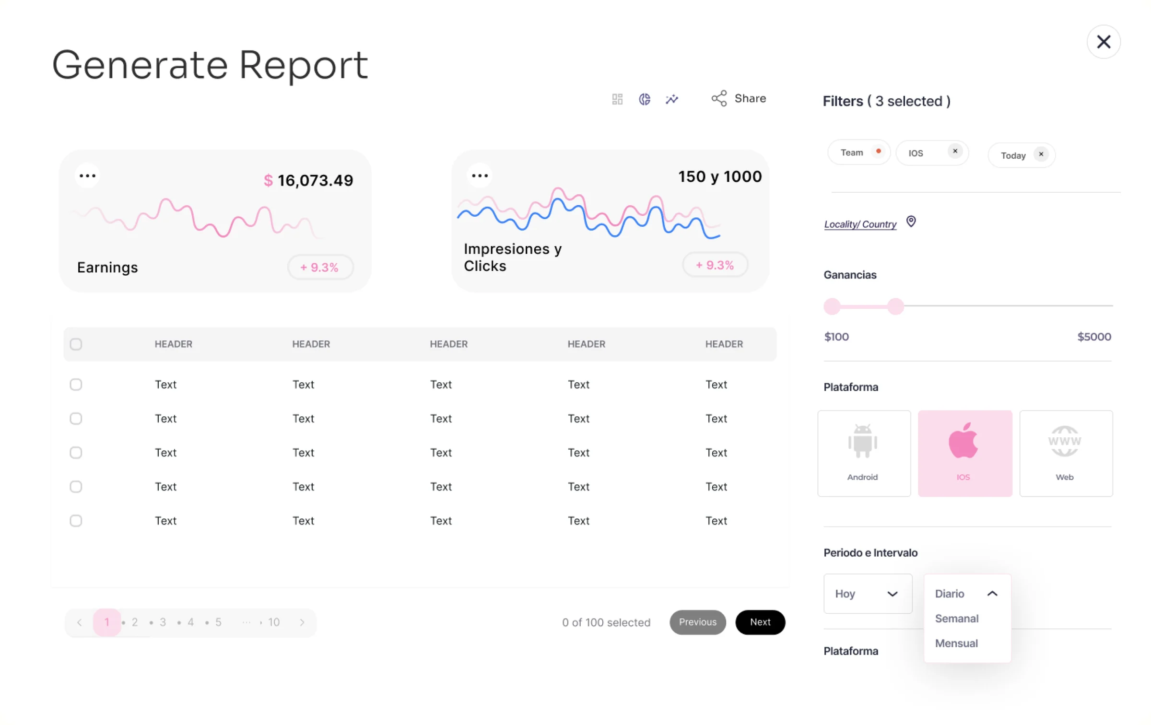This screenshot has height=725, width=1151.
Task: Click the red dot on Team chip
Action: [879, 151]
